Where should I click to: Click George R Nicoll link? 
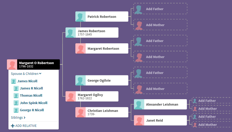click(x=32, y=110)
